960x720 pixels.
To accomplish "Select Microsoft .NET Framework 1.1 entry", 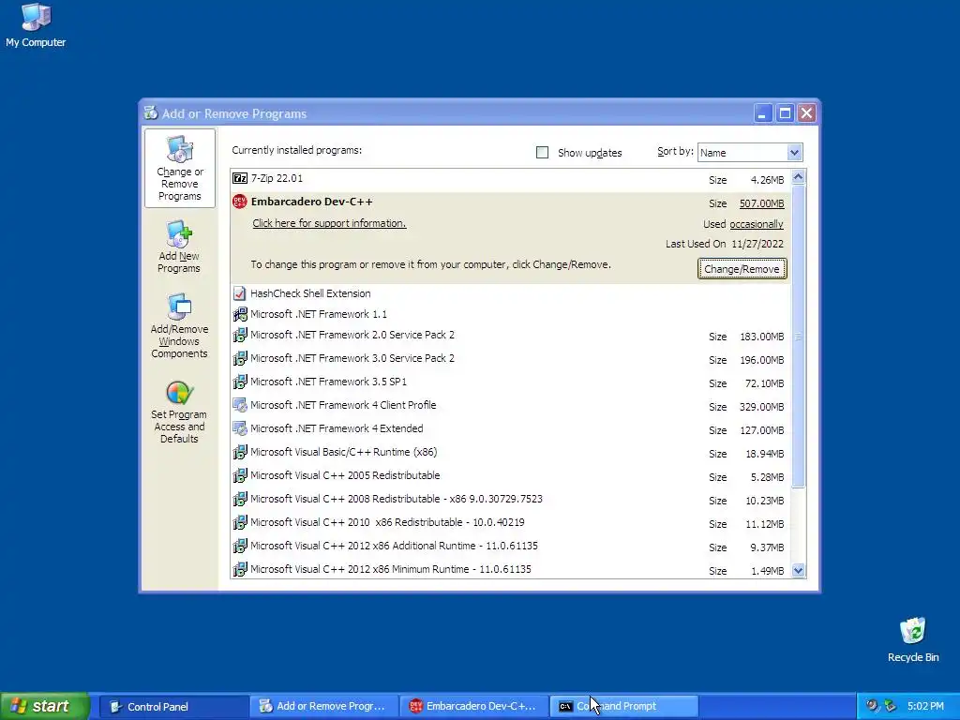I will [x=511, y=314].
